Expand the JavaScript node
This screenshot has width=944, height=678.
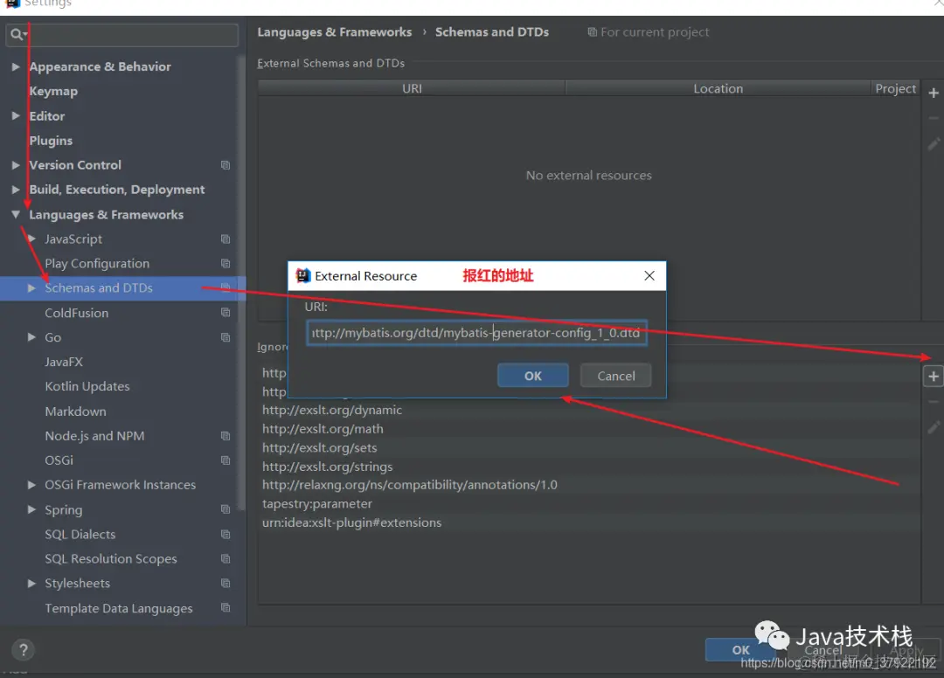pyautogui.click(x=31, y=239)
